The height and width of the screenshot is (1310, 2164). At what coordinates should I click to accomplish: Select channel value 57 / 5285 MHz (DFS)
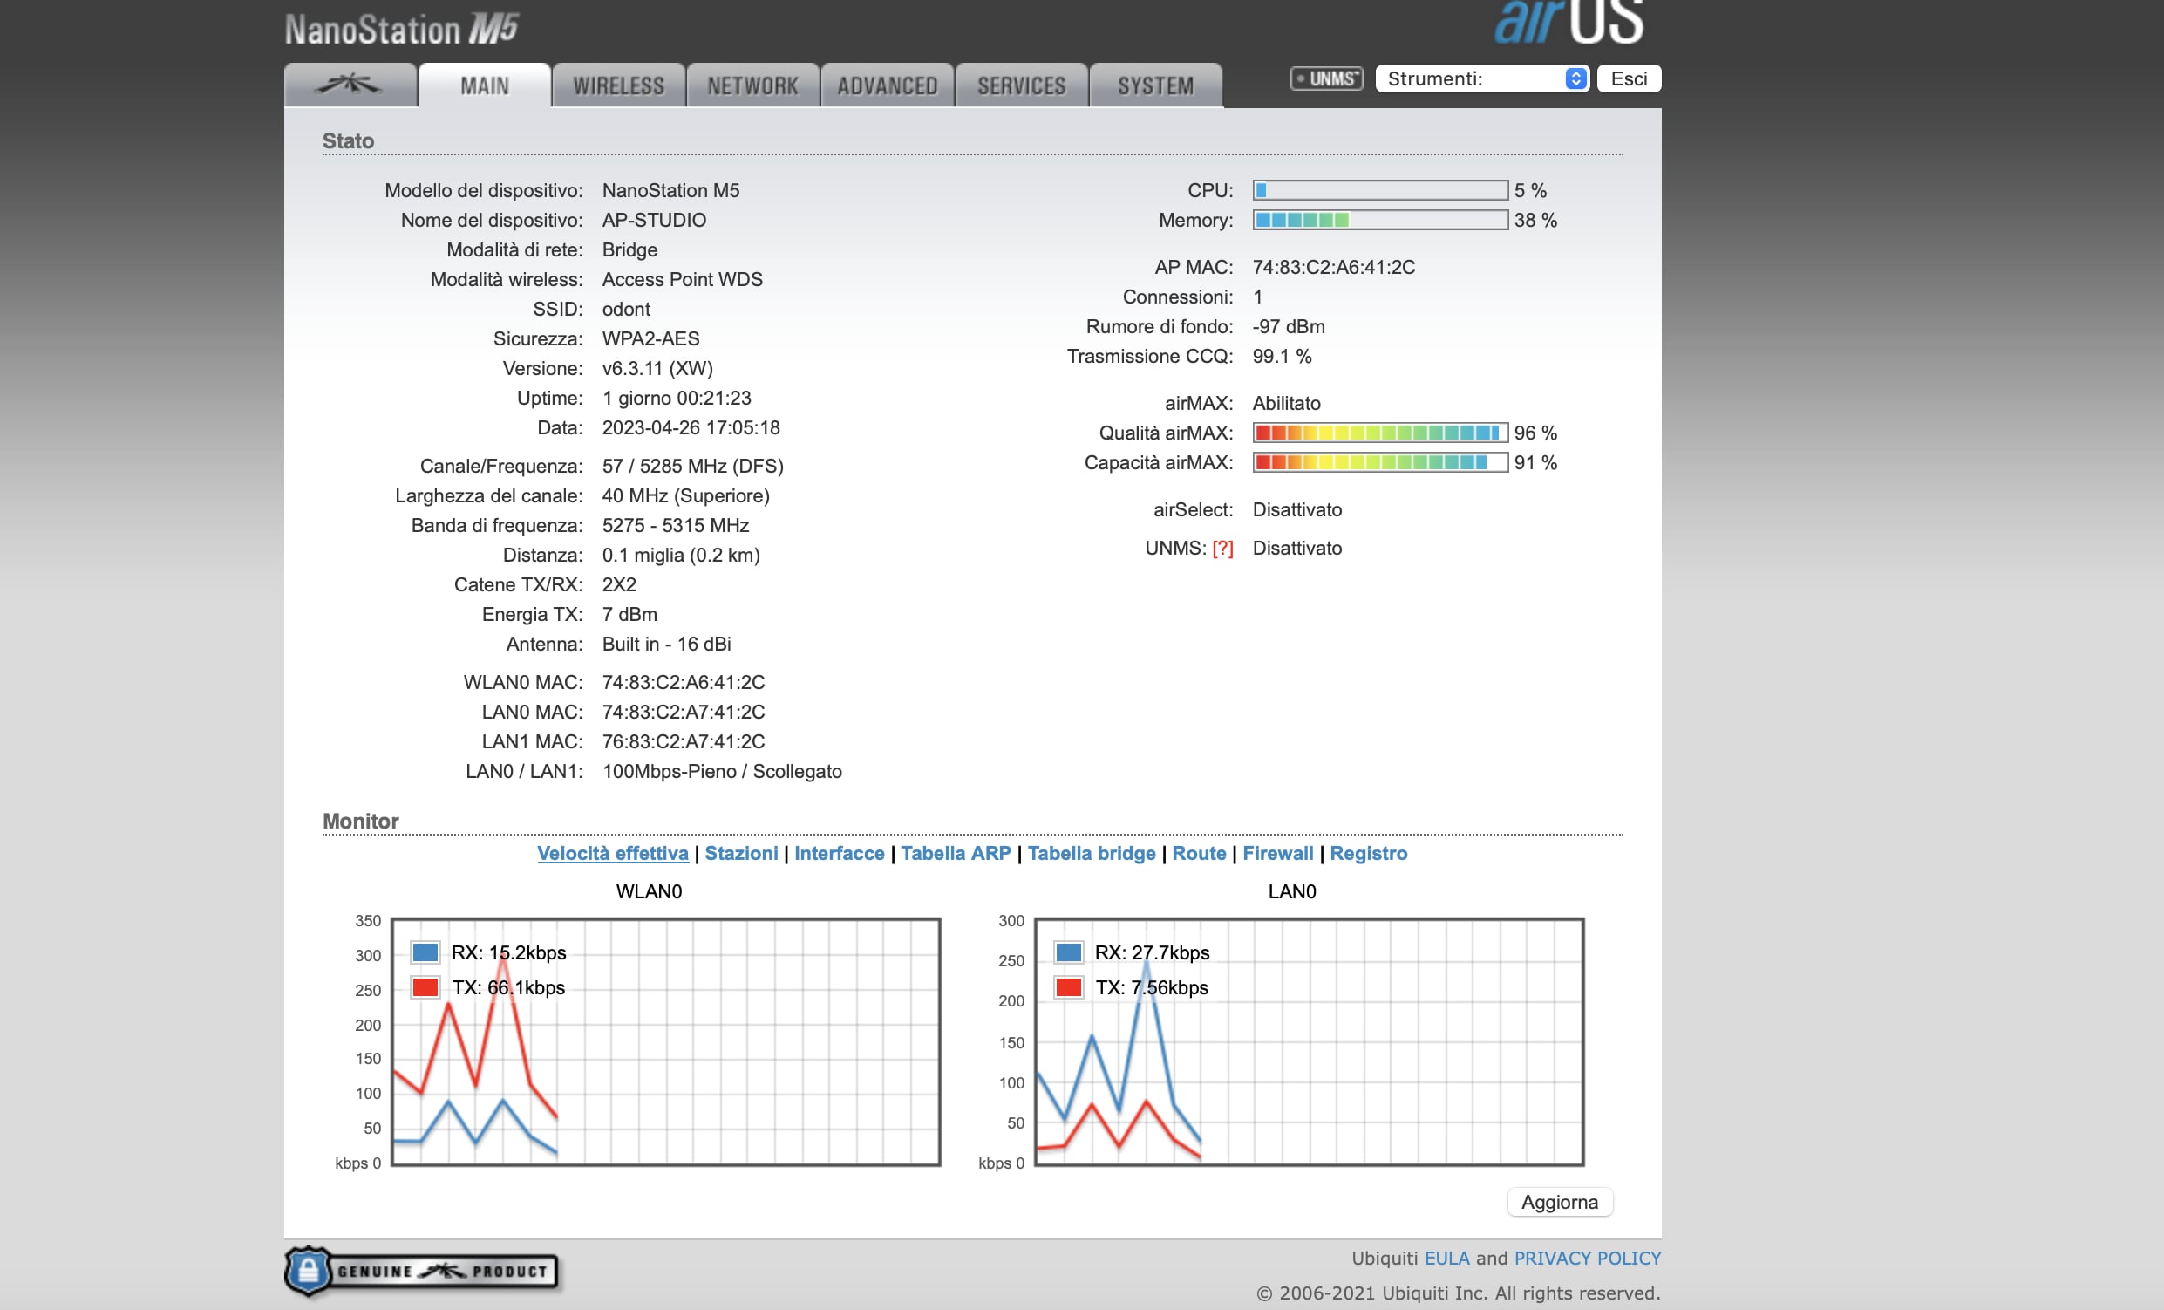point(693,466)
